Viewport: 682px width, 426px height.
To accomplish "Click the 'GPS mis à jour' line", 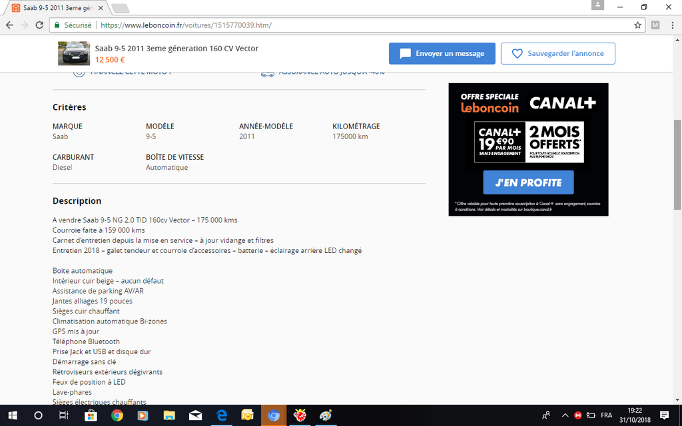I will (x=76, y=331).
